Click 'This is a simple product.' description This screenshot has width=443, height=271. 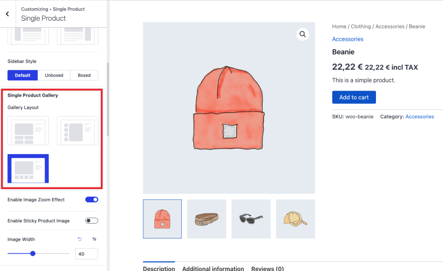click(363, 80)
